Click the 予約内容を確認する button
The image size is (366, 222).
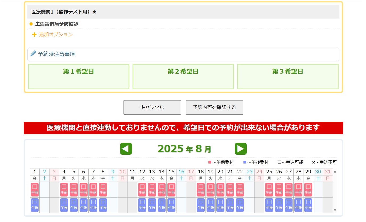point(215,107)
